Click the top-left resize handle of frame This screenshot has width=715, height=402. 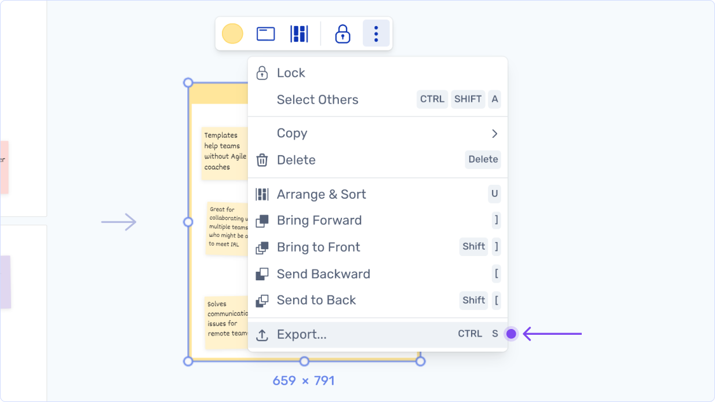coord(188,83)
